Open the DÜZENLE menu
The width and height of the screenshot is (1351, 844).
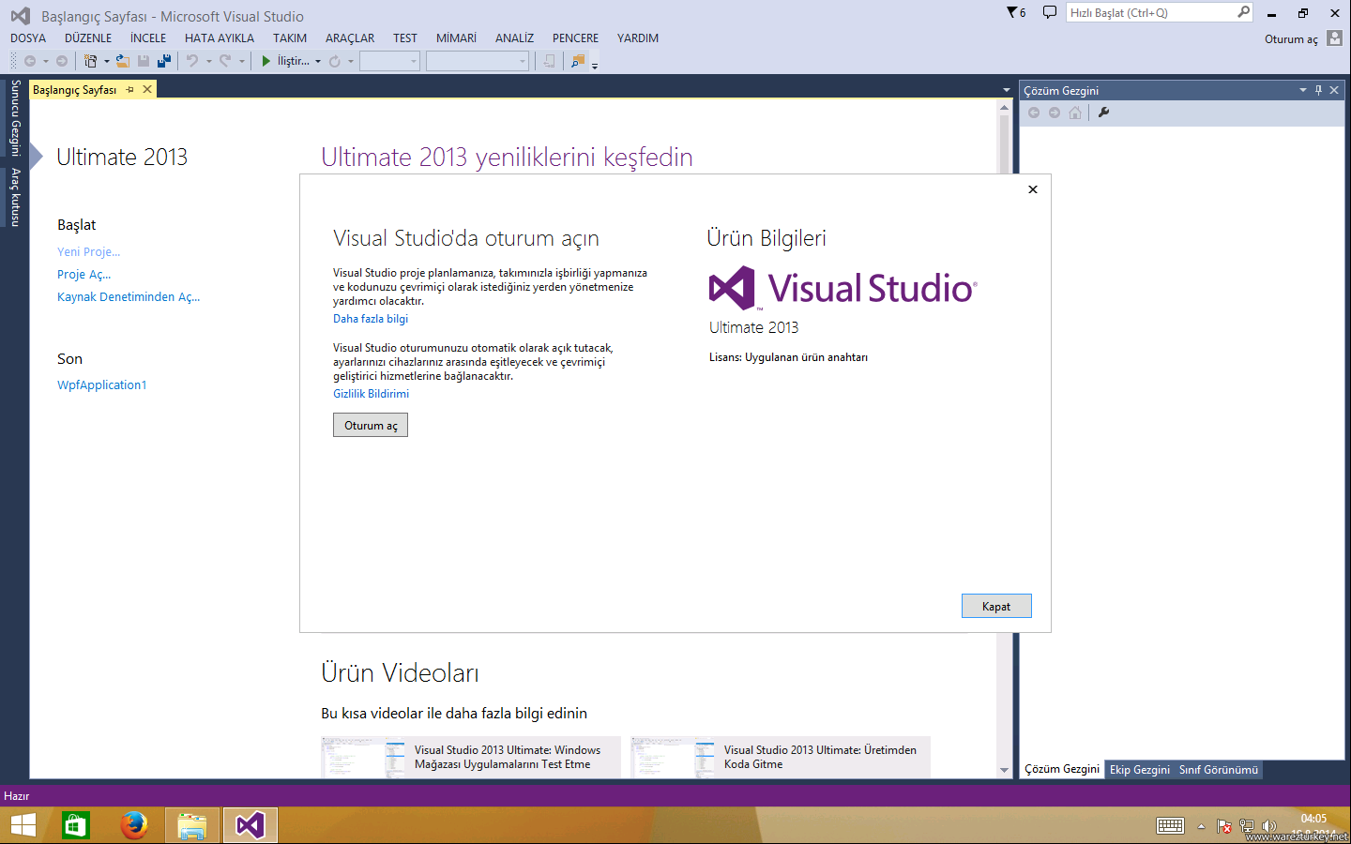pyautogui.click(x=88, y=38)
